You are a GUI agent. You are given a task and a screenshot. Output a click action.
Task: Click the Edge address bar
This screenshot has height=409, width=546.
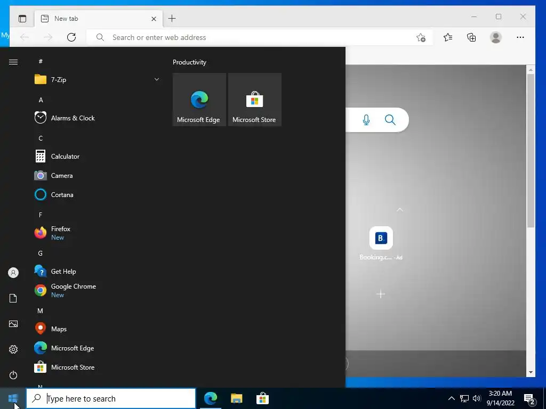click(x=260, y=37)
